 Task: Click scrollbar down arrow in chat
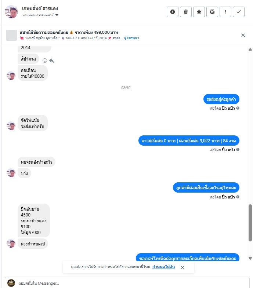click(250, 258)
